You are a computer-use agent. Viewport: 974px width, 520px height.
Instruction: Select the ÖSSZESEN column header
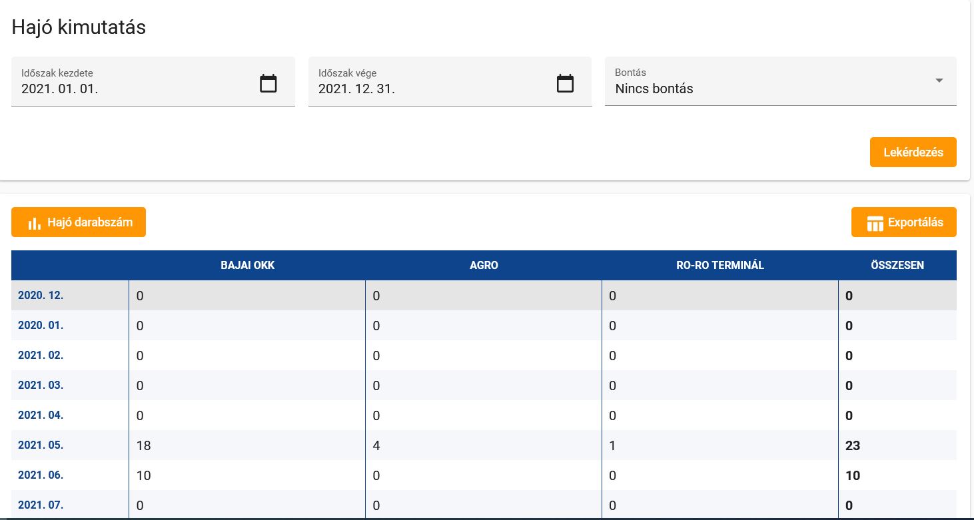click(x=897, y=265)
